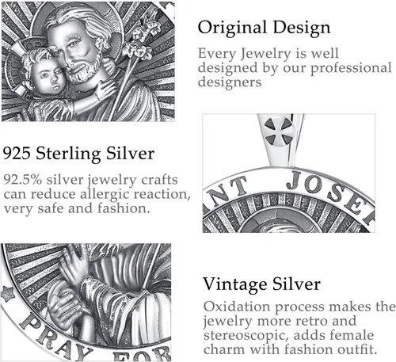Click the PRAY FOR engraving close-up image

[x=86, y=303]
